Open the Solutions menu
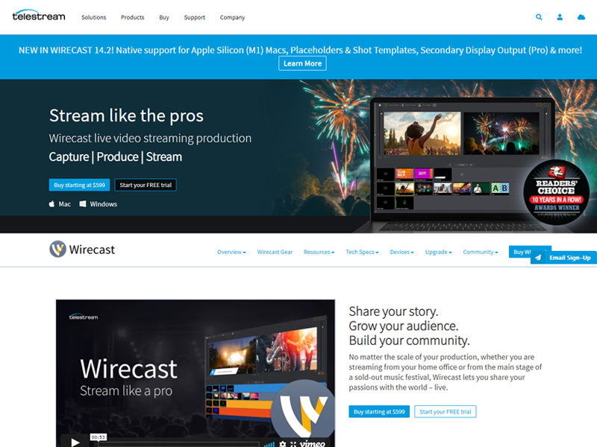Viewport: 597px width, 447px height. [x=94, y=17]
